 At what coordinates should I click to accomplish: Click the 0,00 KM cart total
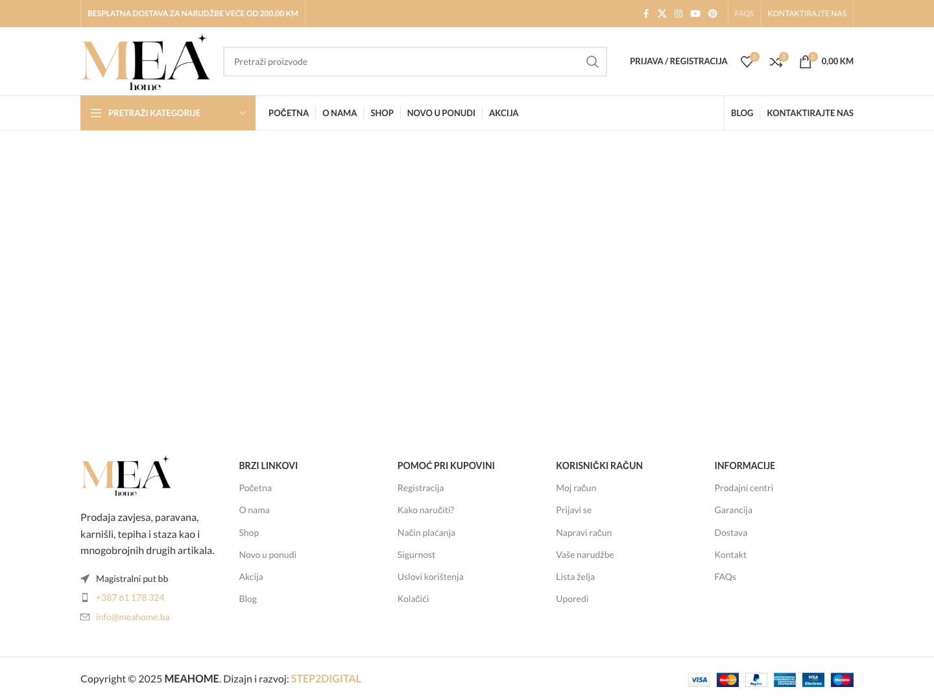tap(837, 61)
